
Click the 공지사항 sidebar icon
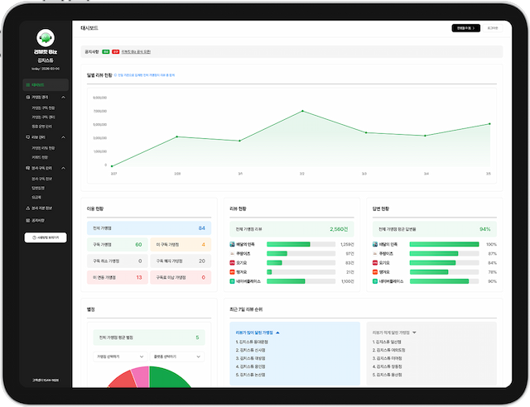coord(28,219)
